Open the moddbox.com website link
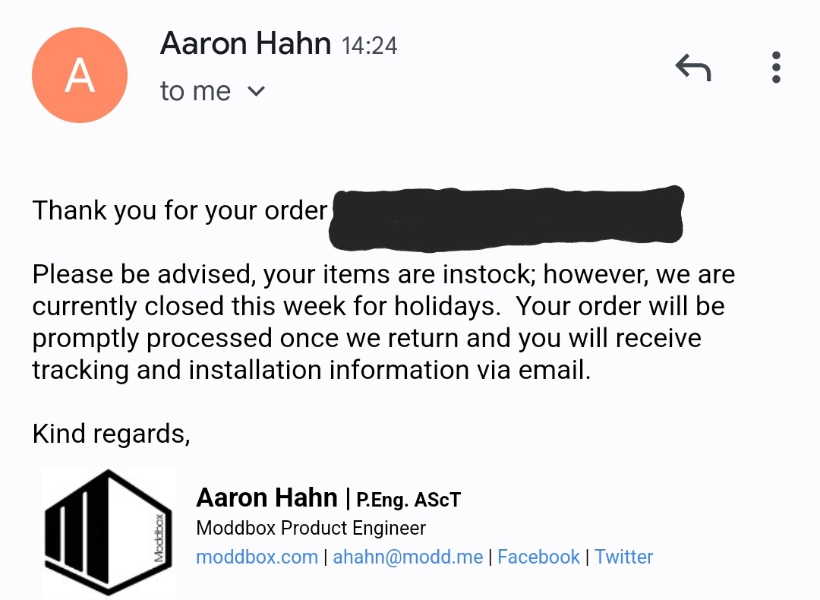 point(257,557)
